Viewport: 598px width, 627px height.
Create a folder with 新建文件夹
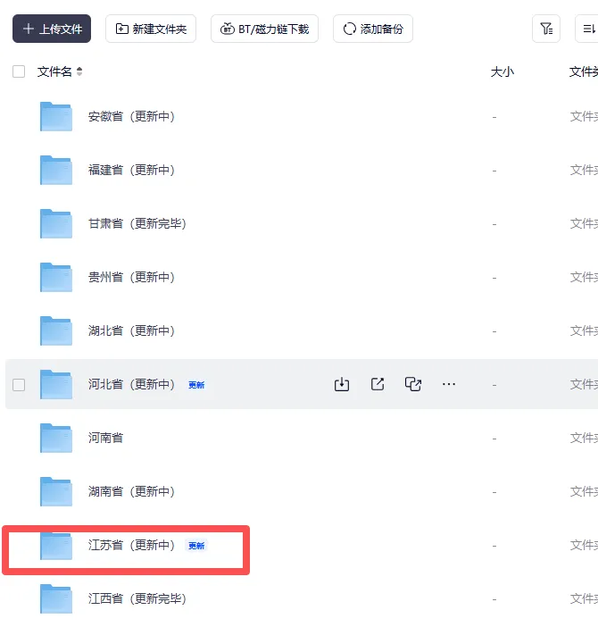click(151, 29)
